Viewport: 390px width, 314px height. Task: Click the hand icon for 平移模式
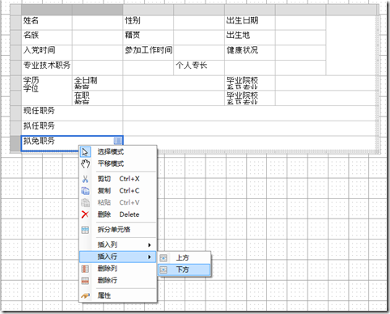click(x=85, y=163)
